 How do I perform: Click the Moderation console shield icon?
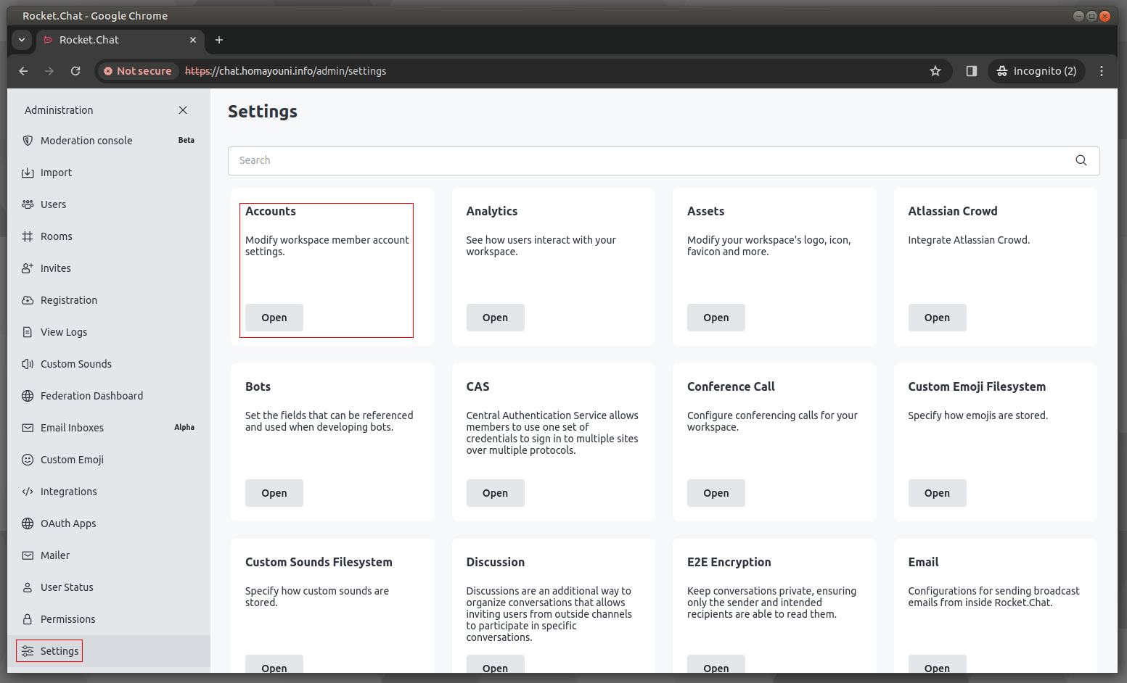pyautogui.click(x=28, y=141)
